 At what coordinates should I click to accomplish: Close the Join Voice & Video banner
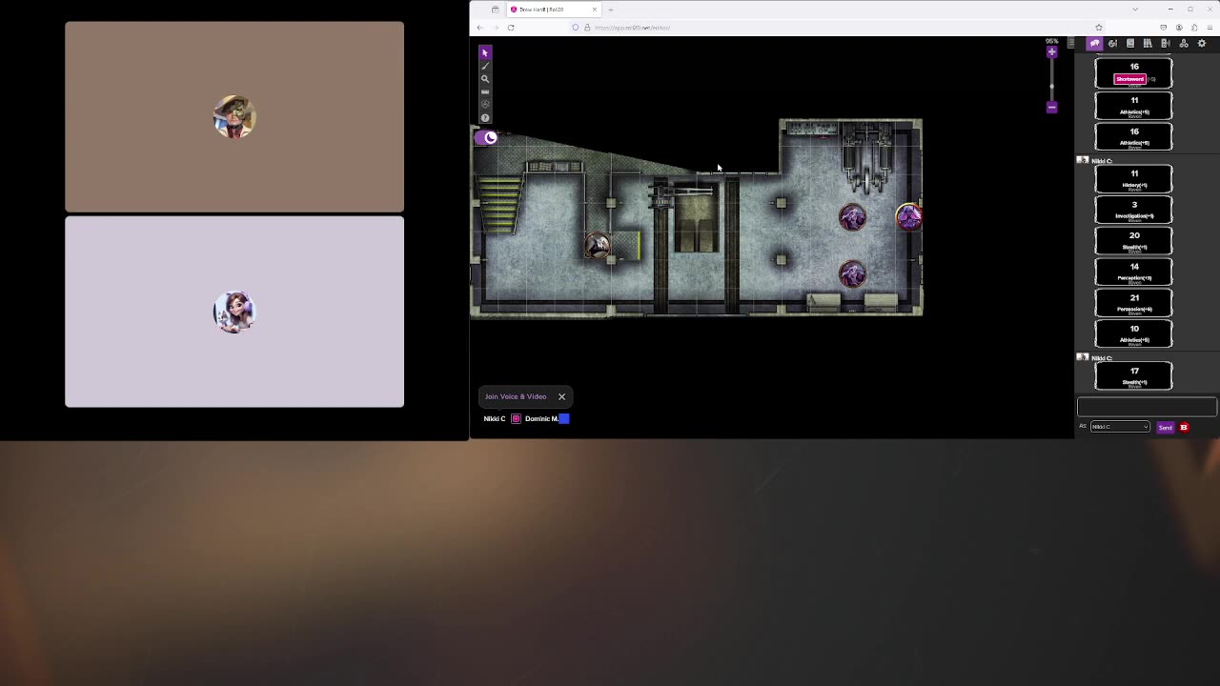pos(561,396)
